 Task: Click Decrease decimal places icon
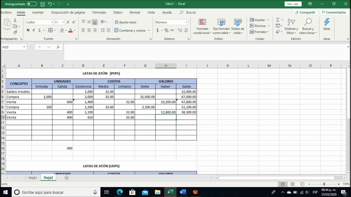[186, 30]
